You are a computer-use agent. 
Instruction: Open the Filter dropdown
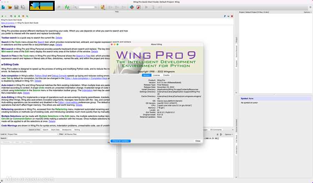tap(87, 134)
